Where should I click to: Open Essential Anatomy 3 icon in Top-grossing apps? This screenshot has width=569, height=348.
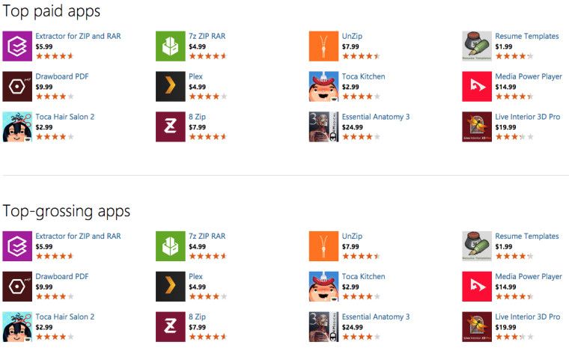coord(323,327)
